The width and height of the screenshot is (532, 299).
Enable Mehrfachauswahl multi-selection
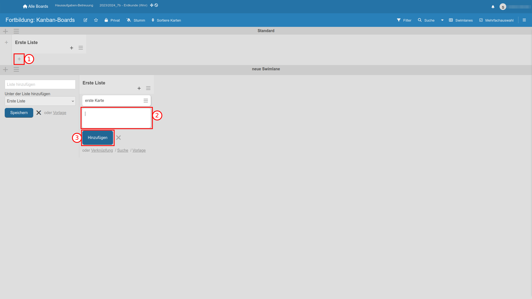(x=496, y=20)
